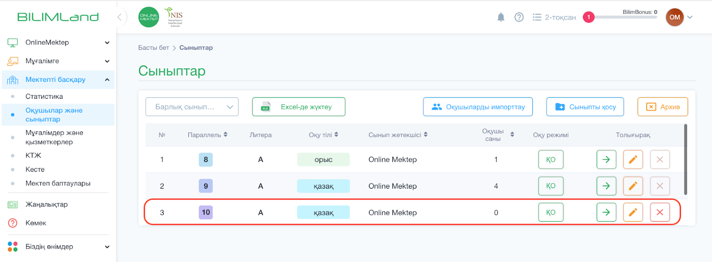
Task: Open class 10 A with the arrow icon
Action: (606, 212)
